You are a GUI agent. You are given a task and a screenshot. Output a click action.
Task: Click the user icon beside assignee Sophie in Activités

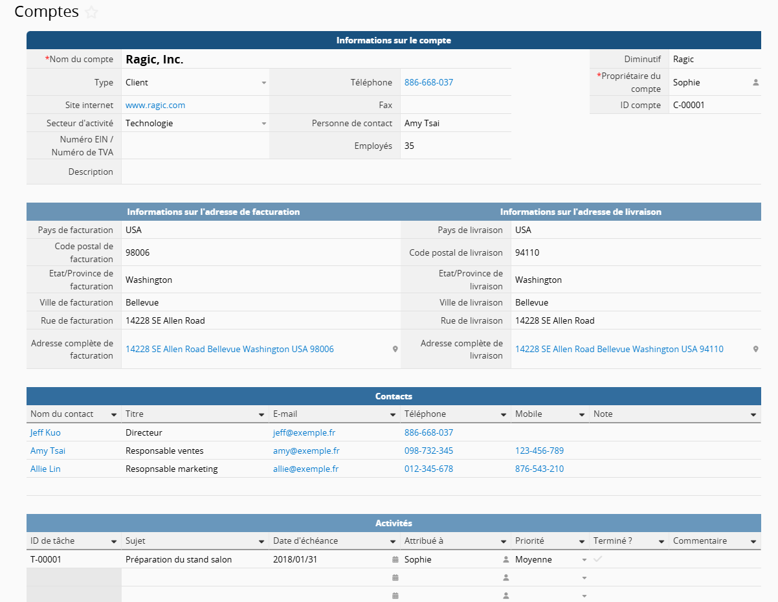(506, 559)
